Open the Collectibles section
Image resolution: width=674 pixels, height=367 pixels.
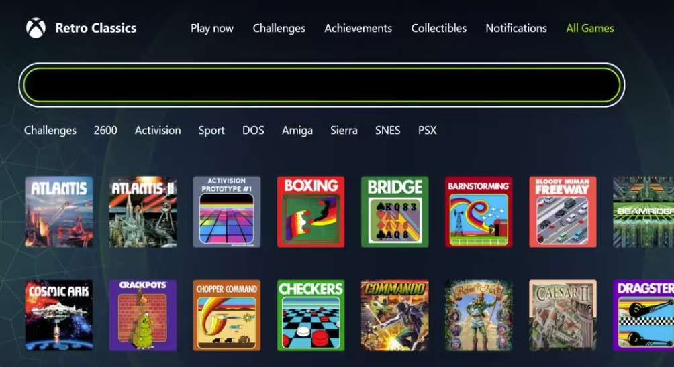click(x=439, y=28)
